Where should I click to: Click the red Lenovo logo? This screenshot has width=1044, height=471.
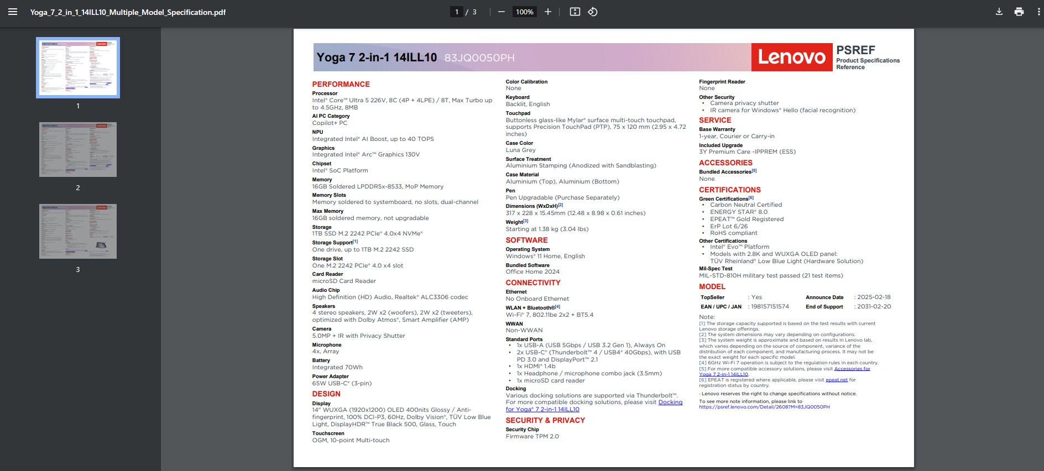(x=791, y=57)
